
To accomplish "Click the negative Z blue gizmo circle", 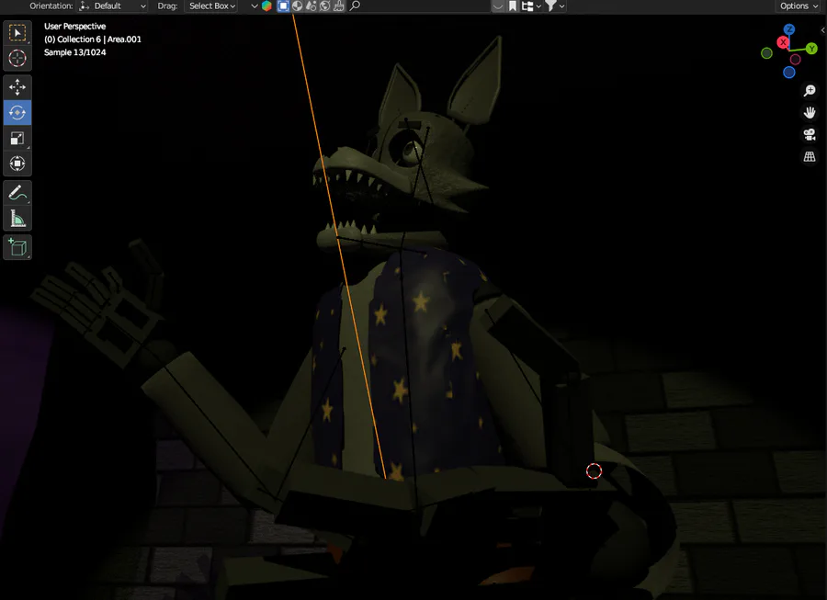I will 789,73.
